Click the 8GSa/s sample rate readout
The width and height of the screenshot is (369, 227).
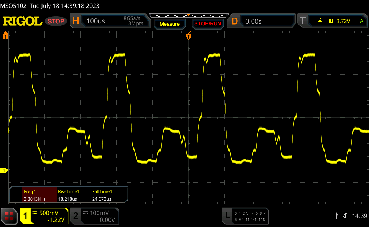click(x=132, y=18)
